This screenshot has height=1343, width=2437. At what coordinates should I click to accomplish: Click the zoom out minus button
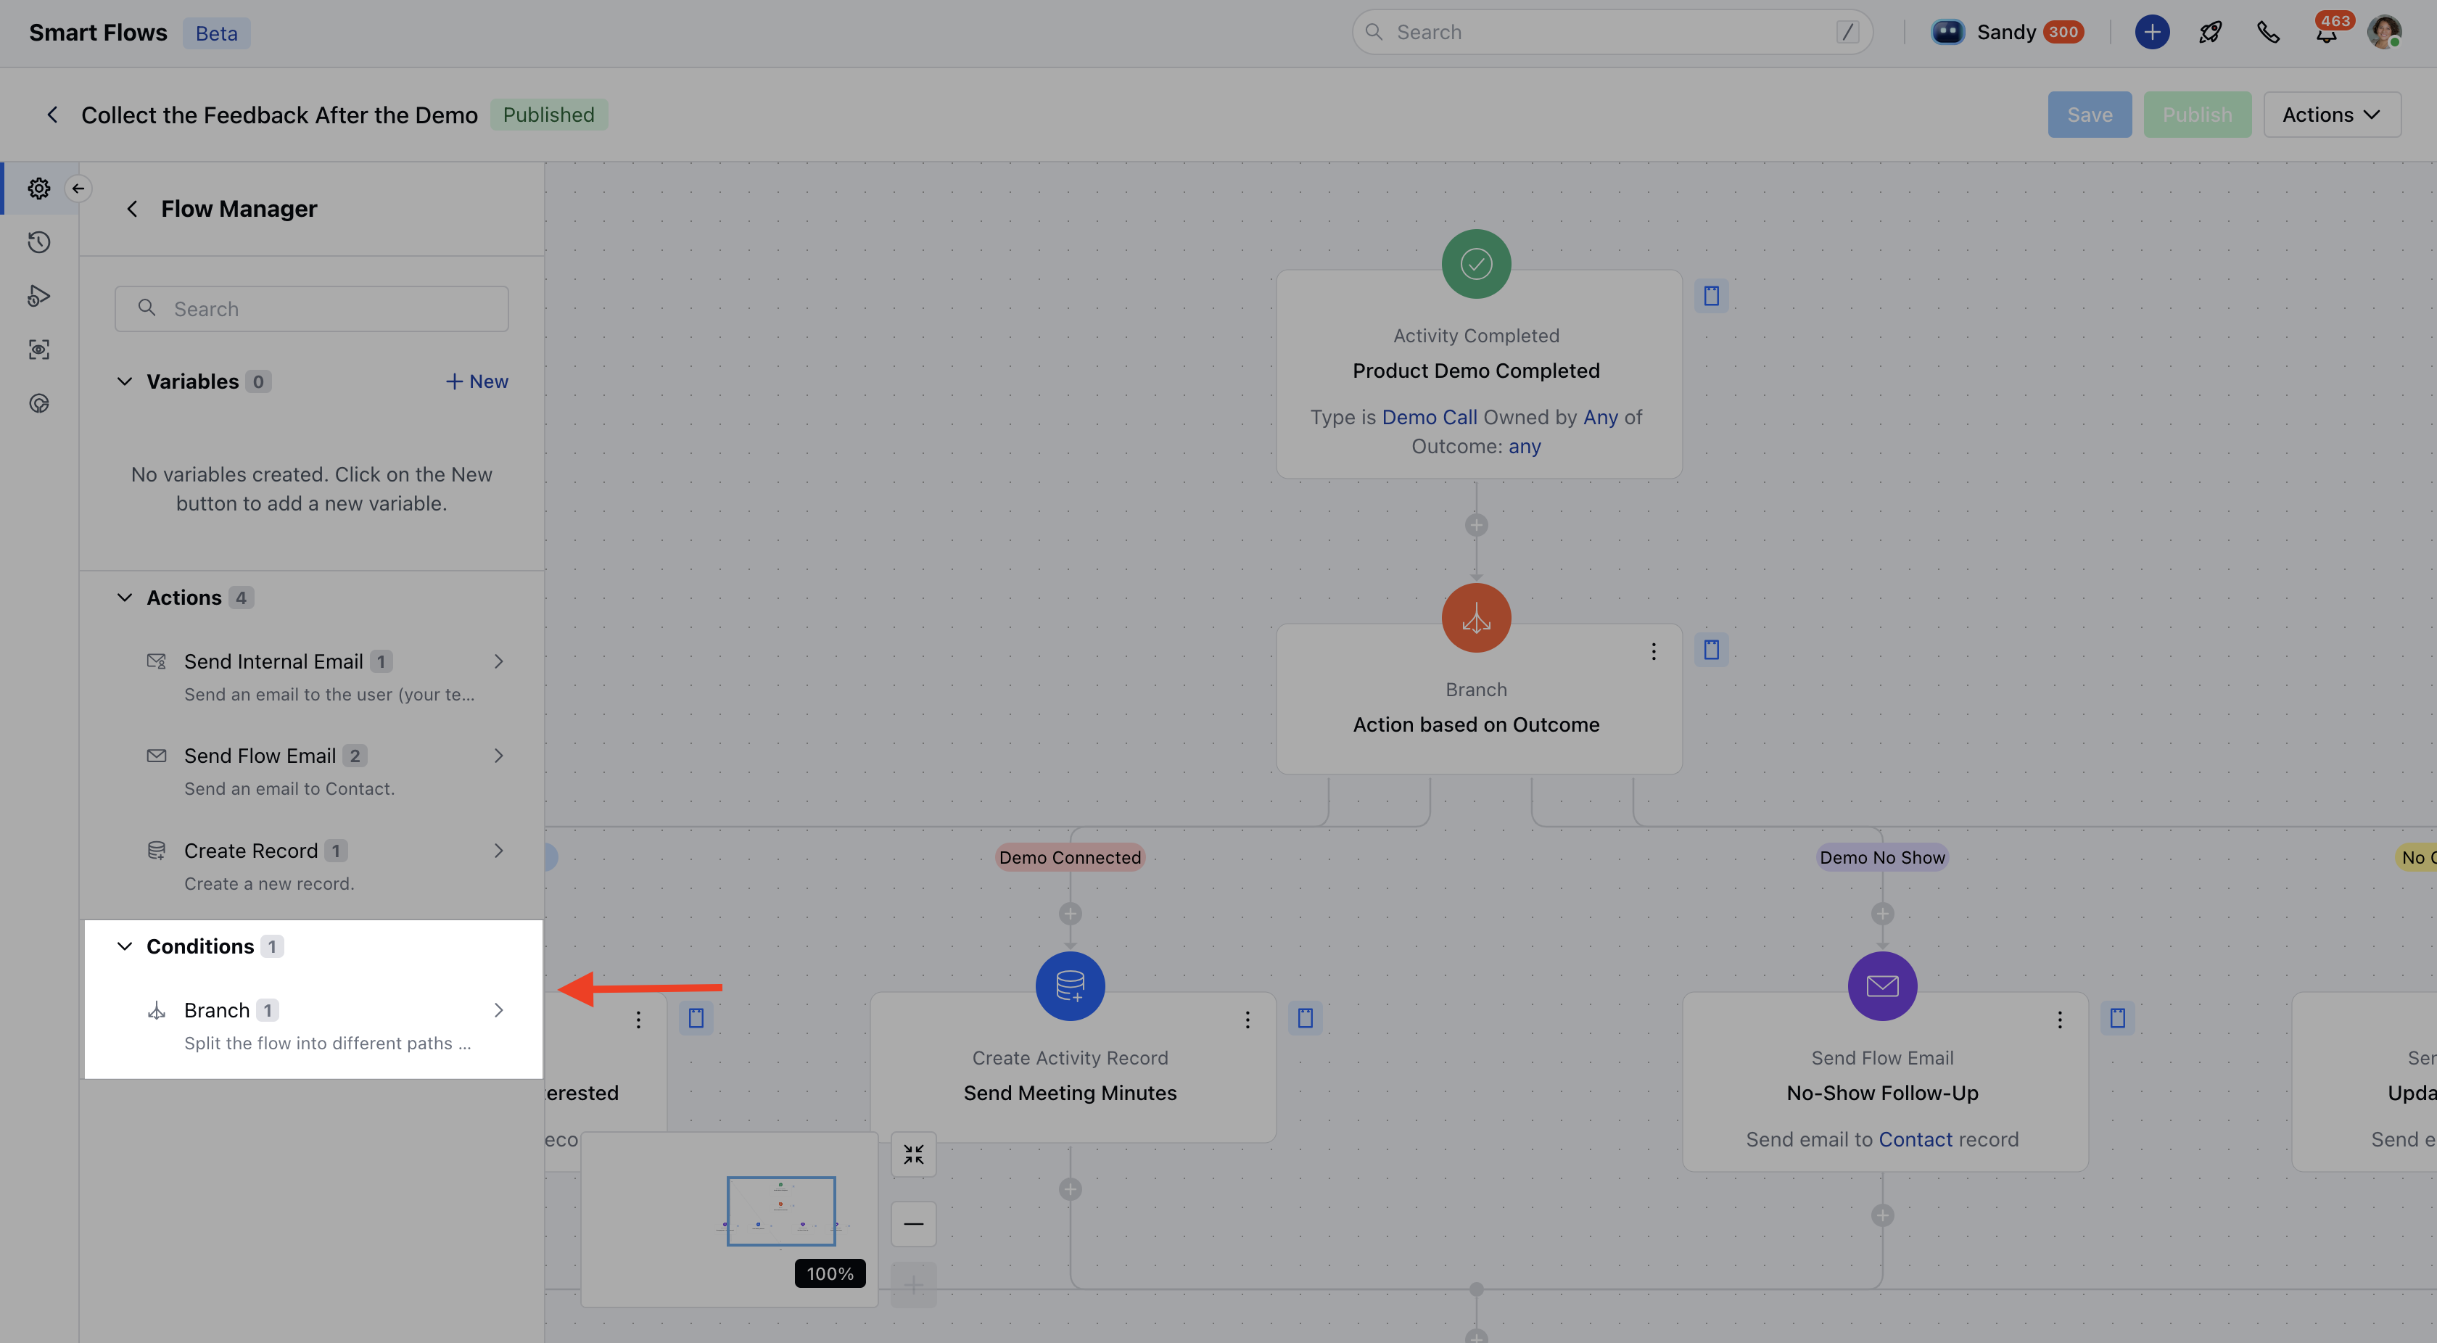point(913,1224)
